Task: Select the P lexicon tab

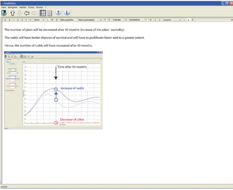Action: pyautogui.click(x=105, y=20)
